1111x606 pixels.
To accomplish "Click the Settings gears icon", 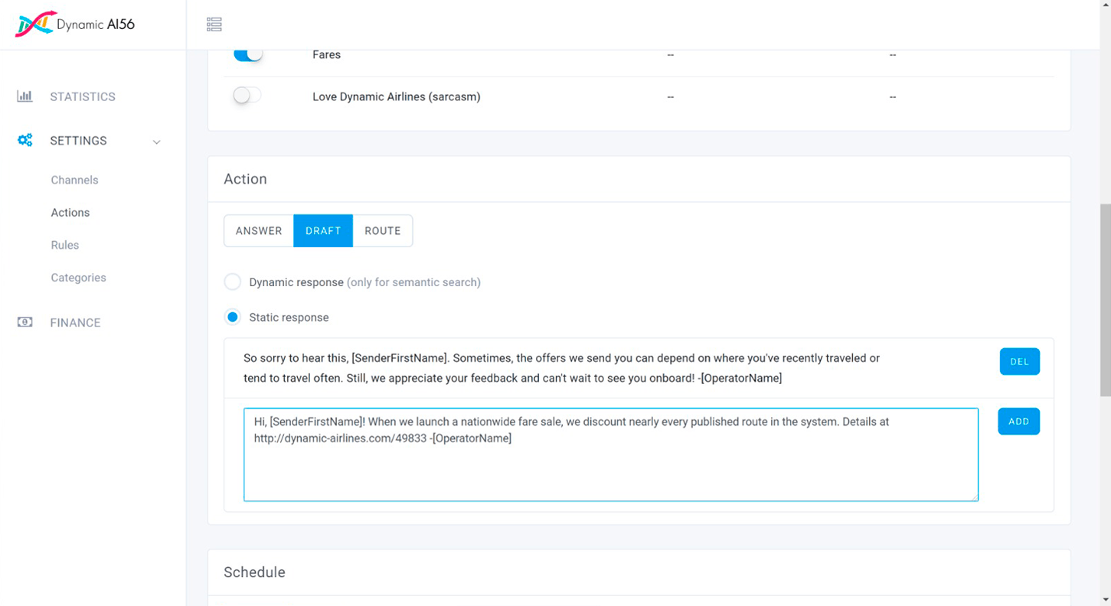I will click(25, 141).
